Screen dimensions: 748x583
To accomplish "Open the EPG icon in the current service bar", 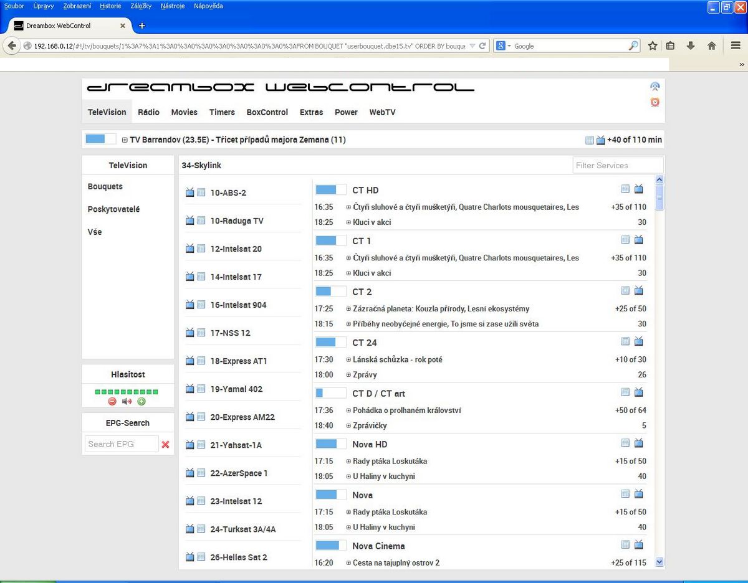I will pos(589,140).
